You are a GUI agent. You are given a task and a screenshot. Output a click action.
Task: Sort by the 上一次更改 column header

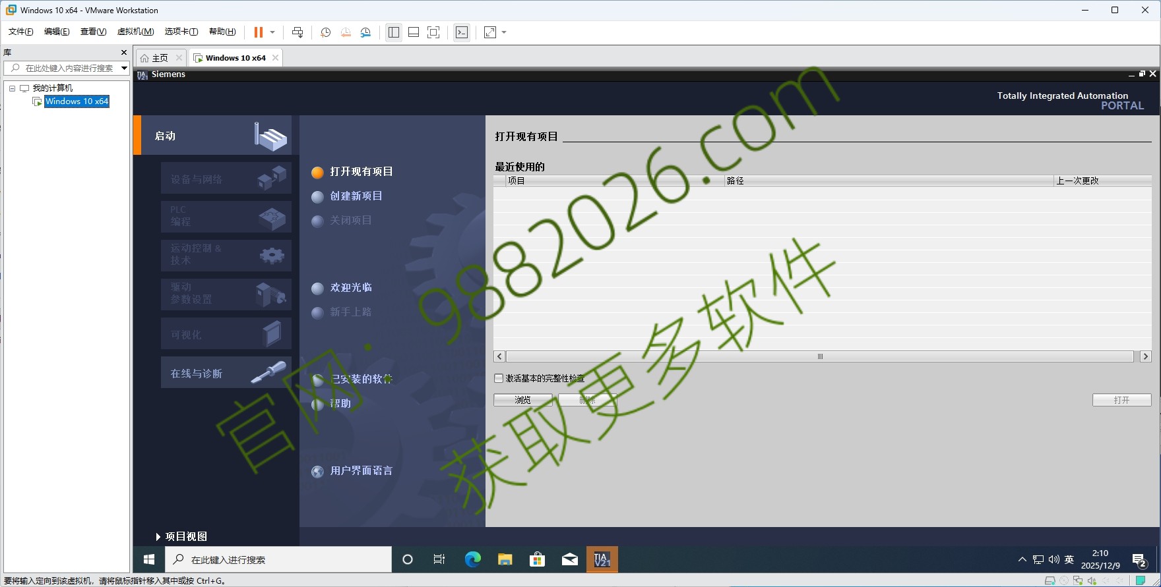pyautogui.click(x=1103, y=181)
